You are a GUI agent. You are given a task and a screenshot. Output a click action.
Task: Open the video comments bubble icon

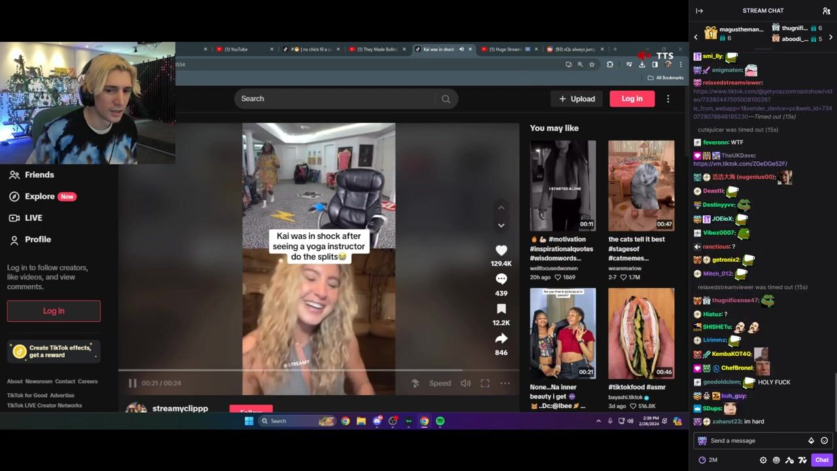coord(501,279)
